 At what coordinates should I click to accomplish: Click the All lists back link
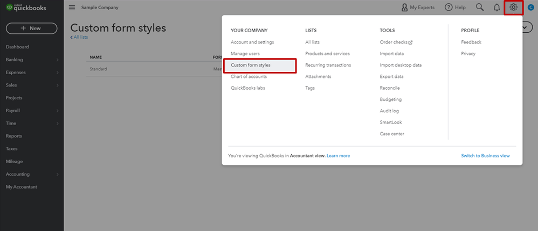pyautogui.click(x=79, y=37)
